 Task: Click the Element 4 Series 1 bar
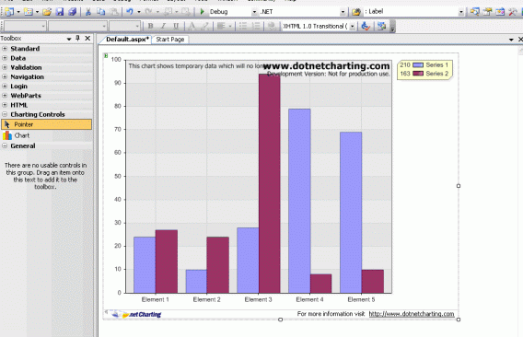coord(299,201)
